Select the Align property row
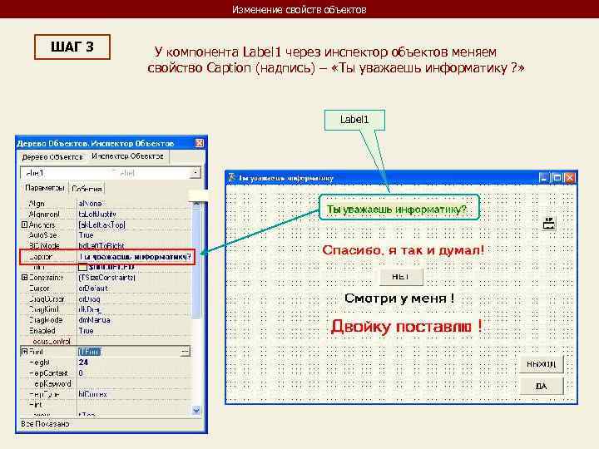This screenshot has height=449, width=599. point(106,204)
